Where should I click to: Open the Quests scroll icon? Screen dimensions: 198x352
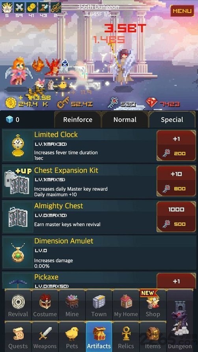point(18,337)
